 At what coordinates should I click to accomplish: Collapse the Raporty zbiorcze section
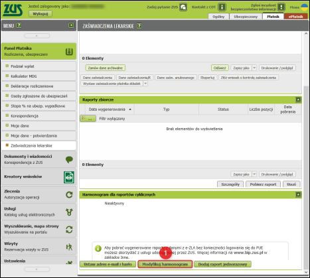click(x=298, y=100)
